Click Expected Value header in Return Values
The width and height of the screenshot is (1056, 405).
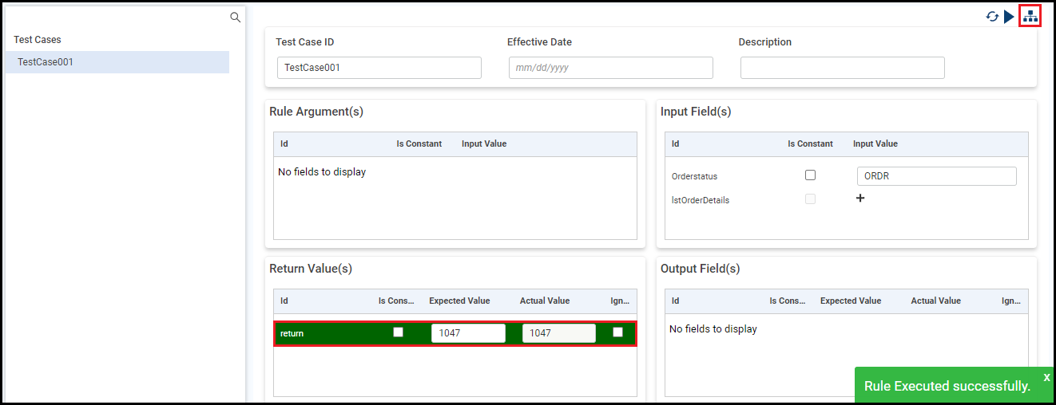pos(459,301)
